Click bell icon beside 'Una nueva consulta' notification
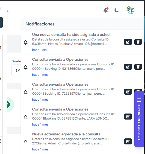The width and height of the screenshot is (145, 154). click(26, 42)
